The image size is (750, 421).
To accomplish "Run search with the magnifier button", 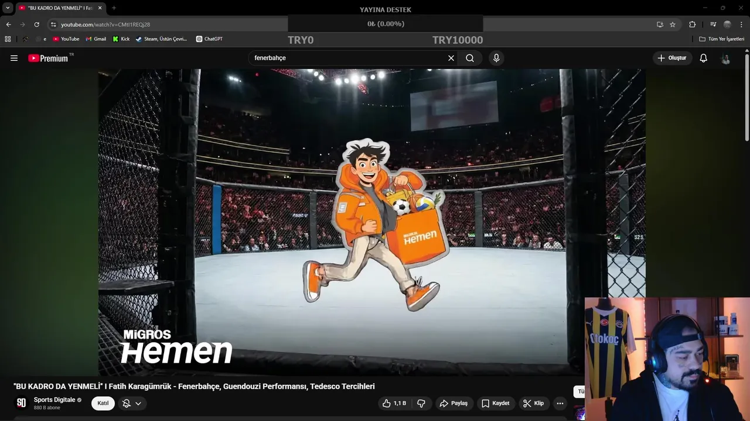I will [470, 58].
